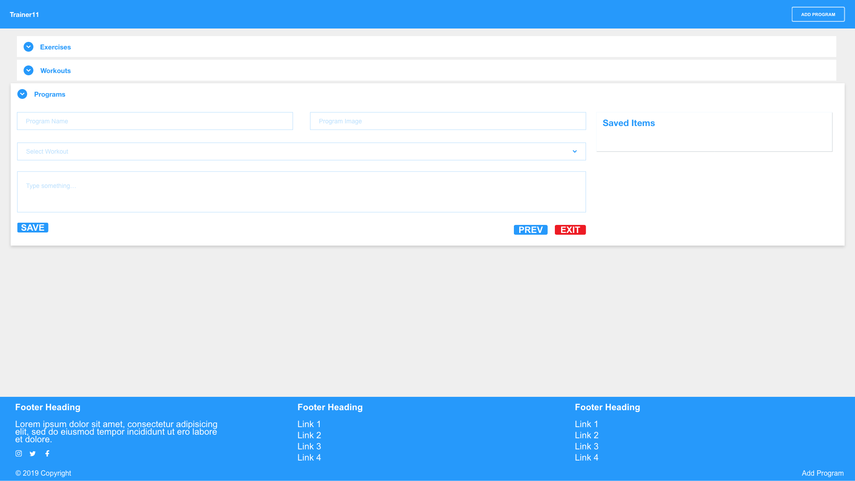The width and height of the screenshot is (855, 481).
Task: Click the Instagram icon in footer
Action: (19, 453)
